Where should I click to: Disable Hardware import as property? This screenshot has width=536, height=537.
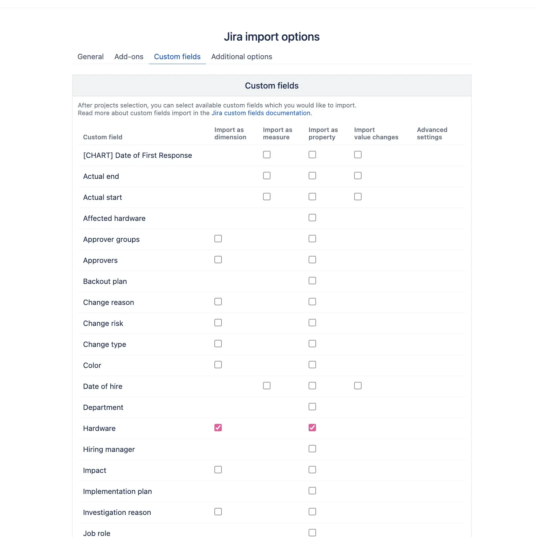tap(312, 428)
